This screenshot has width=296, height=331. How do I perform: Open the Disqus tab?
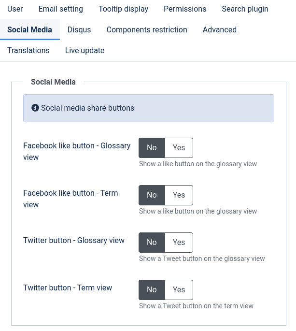click(79, 30)
